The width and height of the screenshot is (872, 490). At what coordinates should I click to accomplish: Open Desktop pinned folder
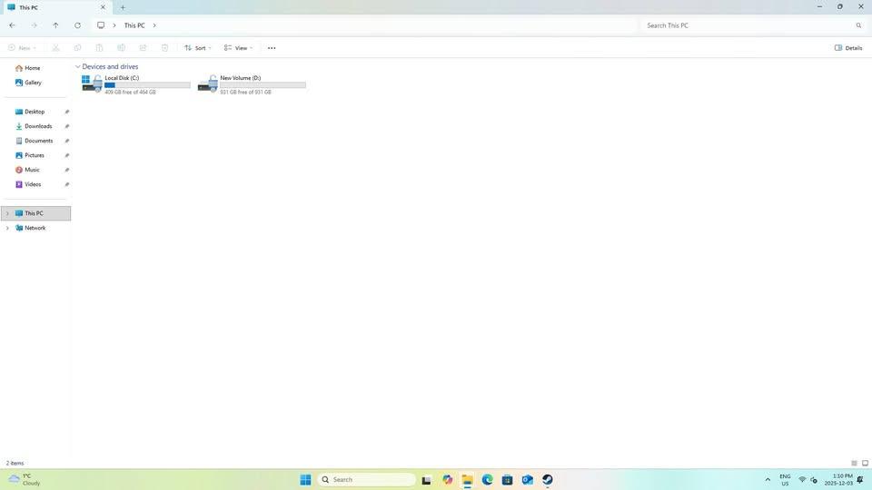35,112
